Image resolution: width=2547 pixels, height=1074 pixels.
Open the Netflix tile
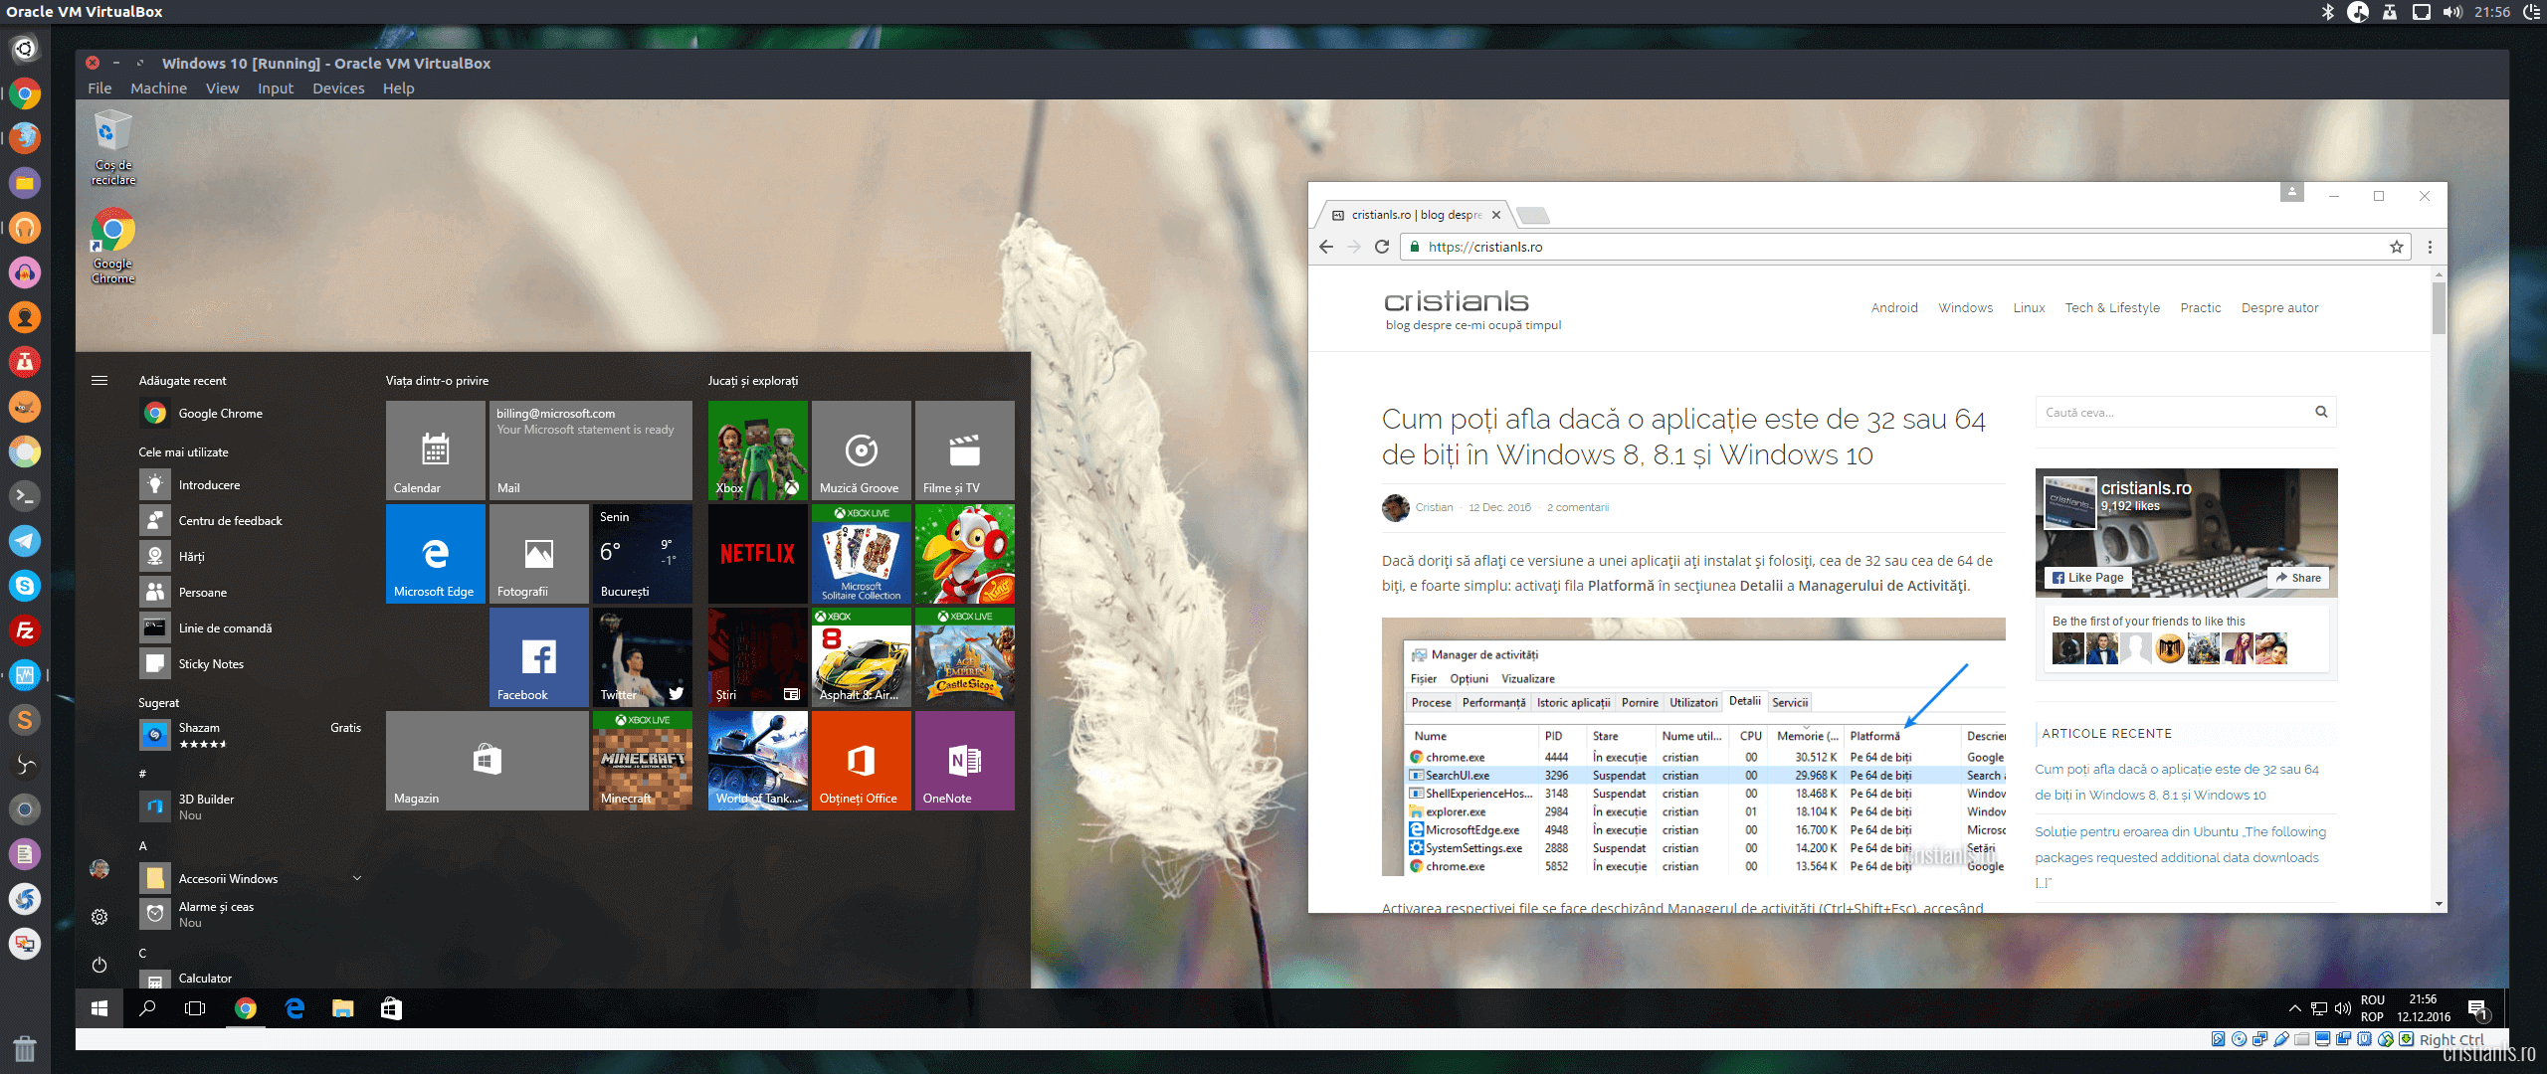coord(757,554)
